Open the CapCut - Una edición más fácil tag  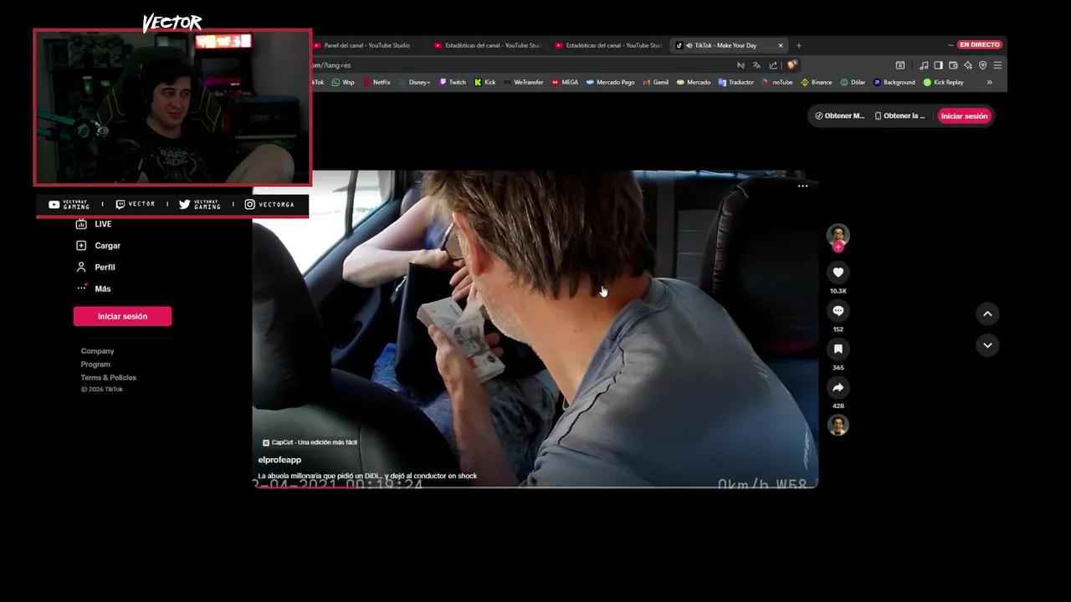tap(310, 442)
